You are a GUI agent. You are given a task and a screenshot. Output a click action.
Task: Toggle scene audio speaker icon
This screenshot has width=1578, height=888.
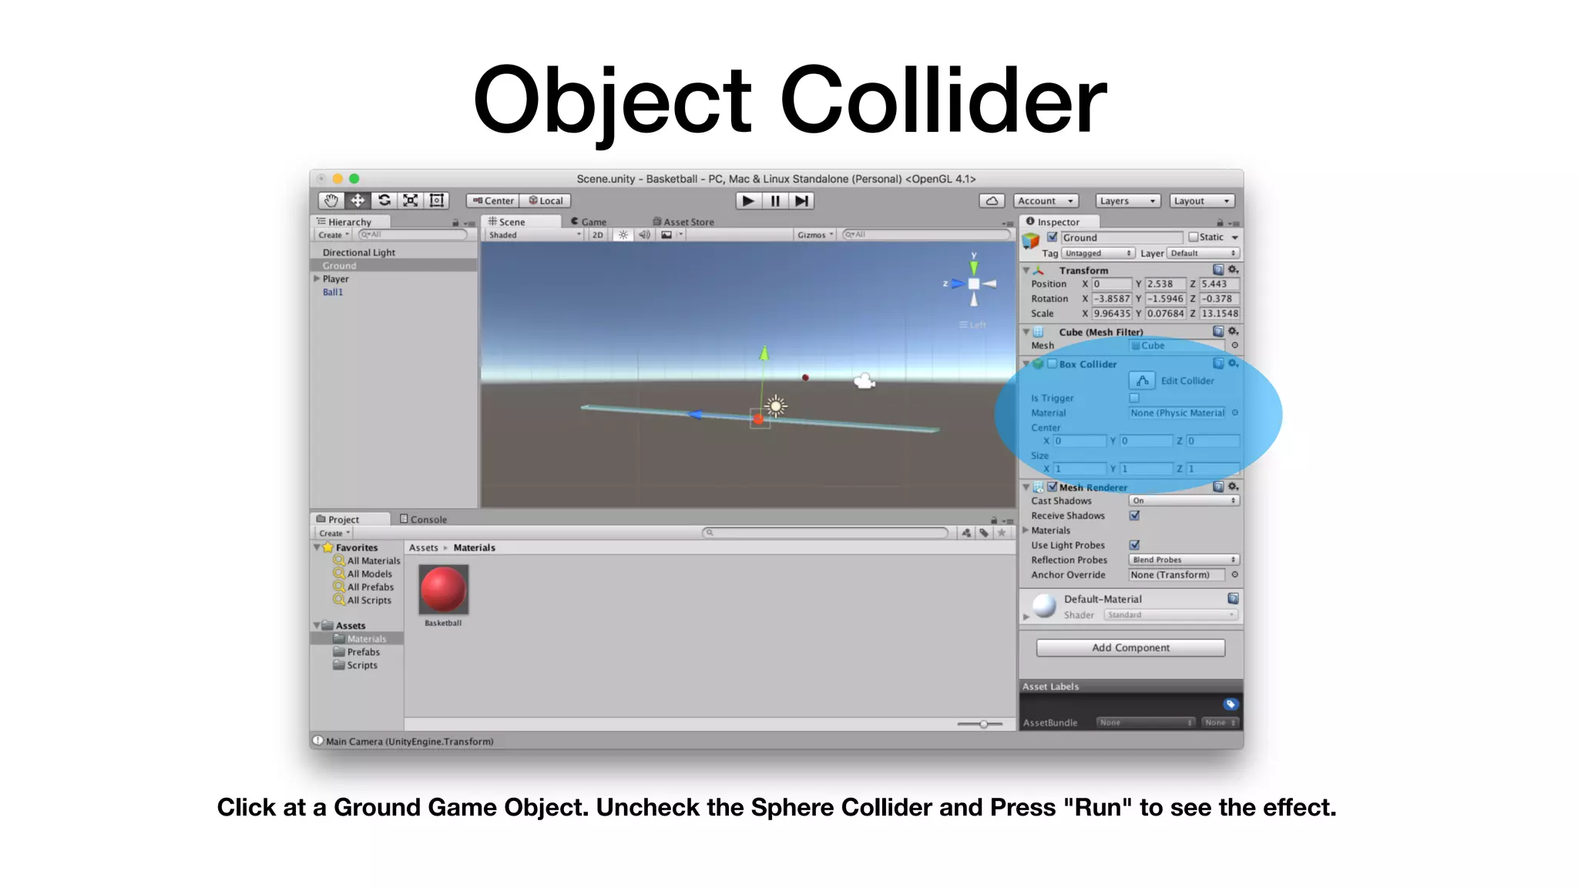click(x=644, y=235)
